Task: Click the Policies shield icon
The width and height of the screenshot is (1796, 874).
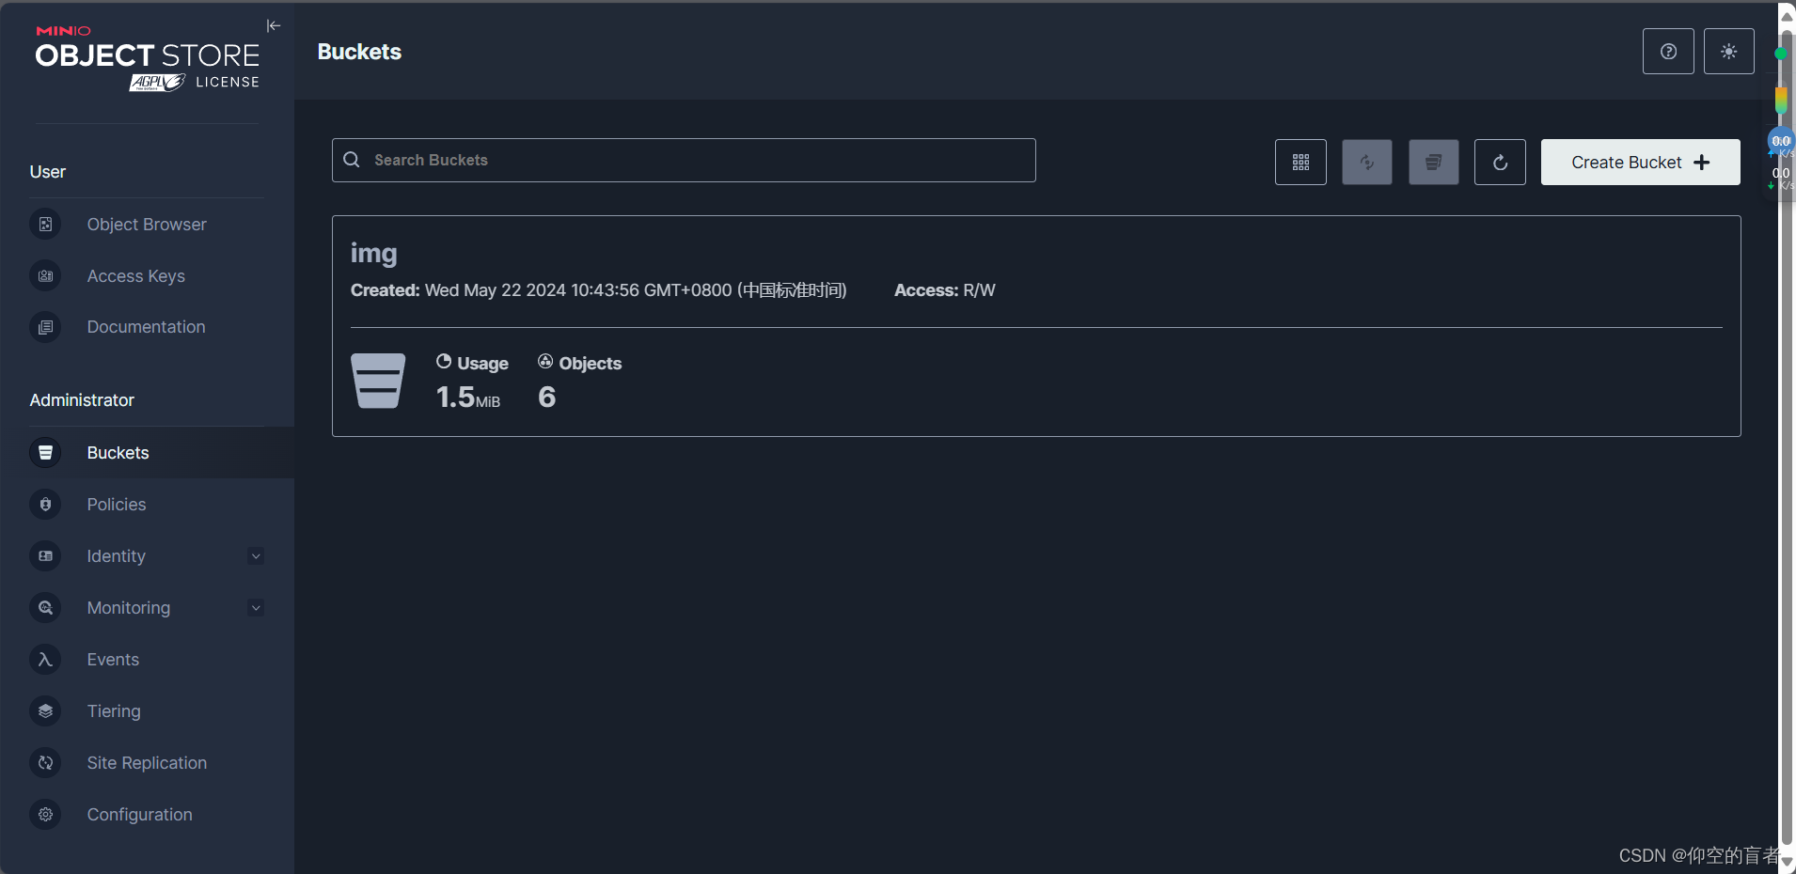Action: [x=45, y=505]
